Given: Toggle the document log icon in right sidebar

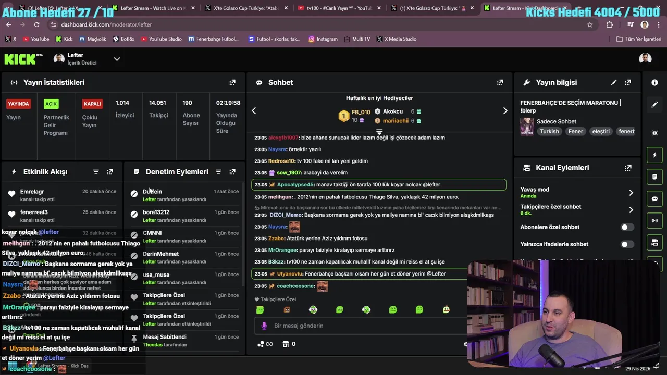Looking at the screenshot, I should pos(654,177).
